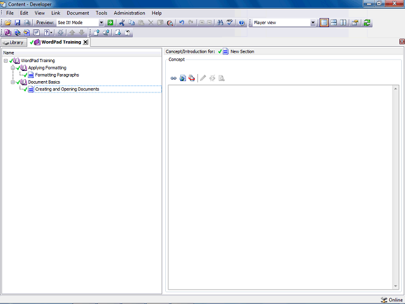Viewport: 405px width, 304px height.
Task: Collapse the WordPad Training root node
Action: pyautogui.click(x=6, y=61)
